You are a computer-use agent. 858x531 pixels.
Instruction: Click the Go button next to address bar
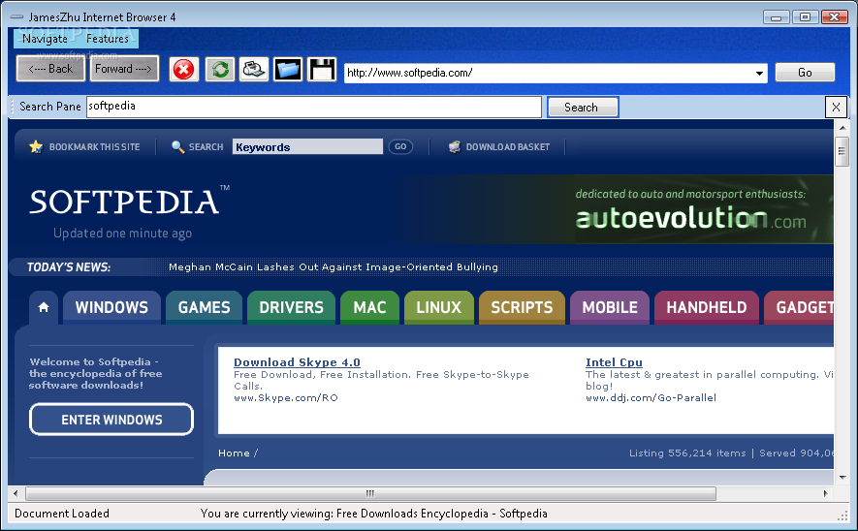[805, 72]
